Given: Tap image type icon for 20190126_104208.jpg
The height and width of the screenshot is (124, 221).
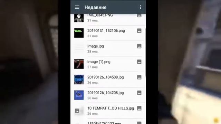Looking at the screenshot, I should point(139,93).
